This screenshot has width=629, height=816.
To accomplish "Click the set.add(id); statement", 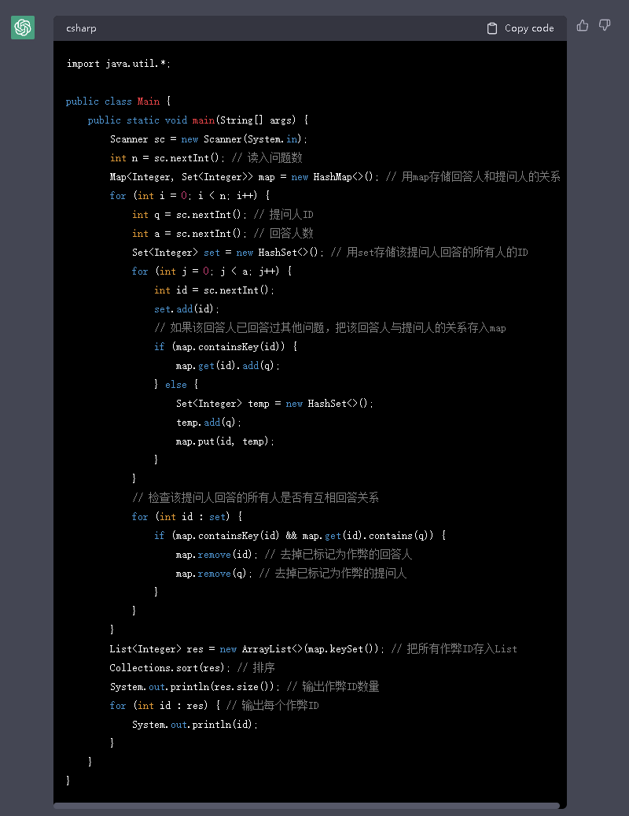I will tap(187, 309).
